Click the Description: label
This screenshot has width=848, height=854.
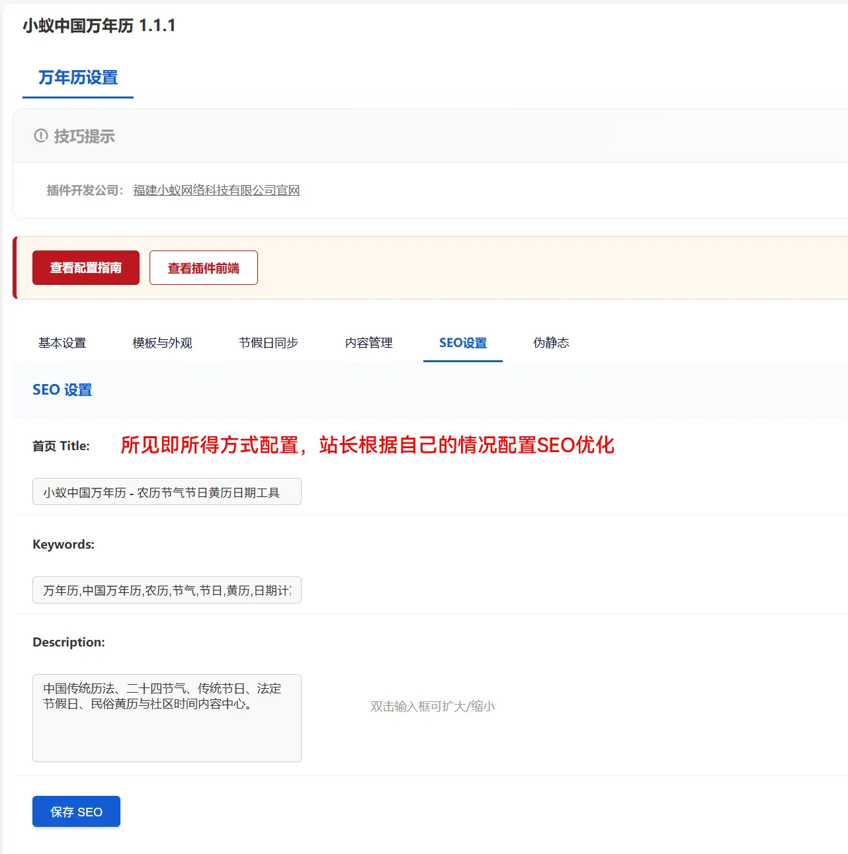[x=69, y=642]
